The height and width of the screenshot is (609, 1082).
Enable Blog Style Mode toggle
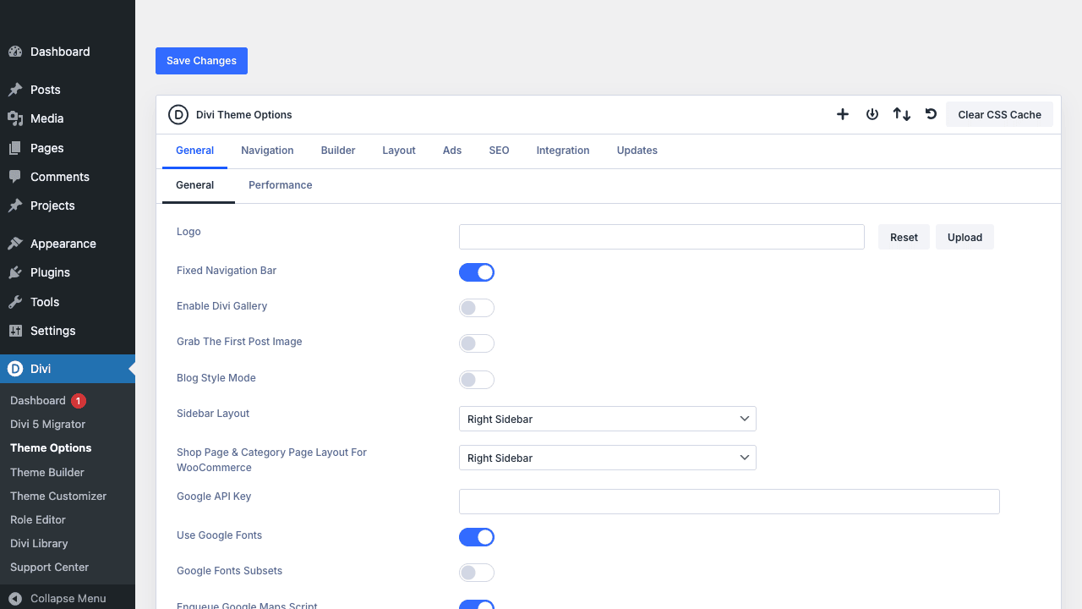tap(477, 380)
